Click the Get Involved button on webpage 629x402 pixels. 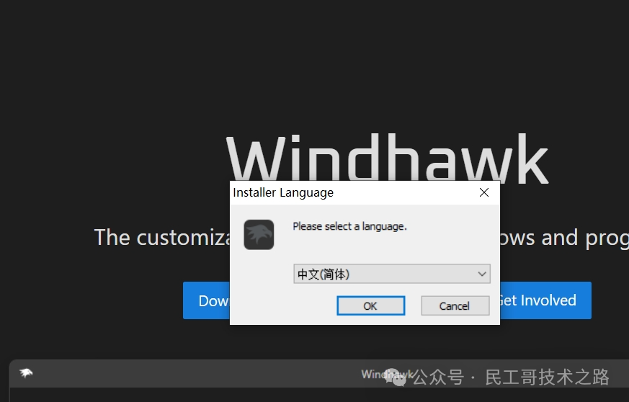click(545, 300)
